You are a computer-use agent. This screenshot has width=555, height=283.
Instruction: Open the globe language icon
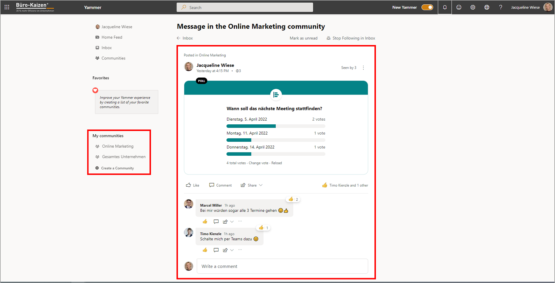(x=487, y=7)
